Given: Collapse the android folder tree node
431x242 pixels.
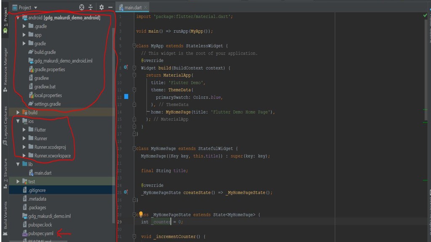Looking at the screenshot, I should point(18,18).
